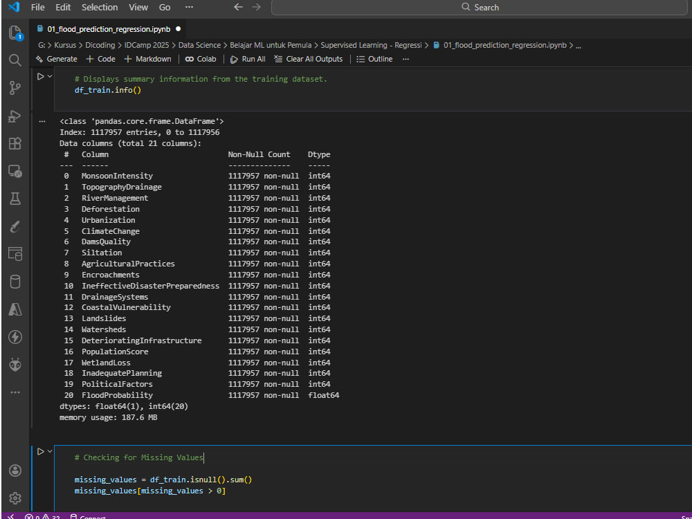The height and width of the screenshot is (519, 692).
Task: Click Clear All Outputs
Action: pyautogui.click(x=308, y=59)
